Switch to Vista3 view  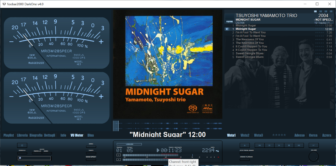pos(259,135)
